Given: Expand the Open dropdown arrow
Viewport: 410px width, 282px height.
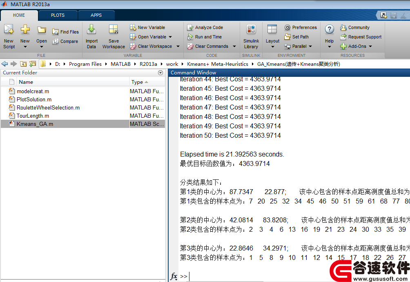Looking at the screenshot, I should 42,47.
